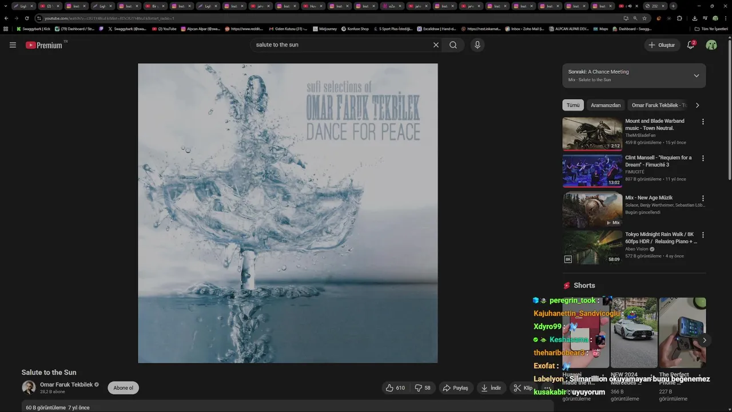
Task: Select the Omar Faruk Tekbilek filter chip
Action: (x=659, y=105)
